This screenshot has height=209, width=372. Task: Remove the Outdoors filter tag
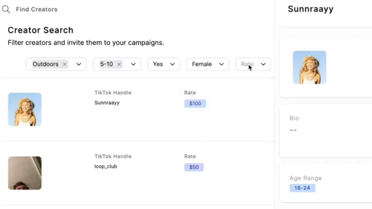coord(64,64)
